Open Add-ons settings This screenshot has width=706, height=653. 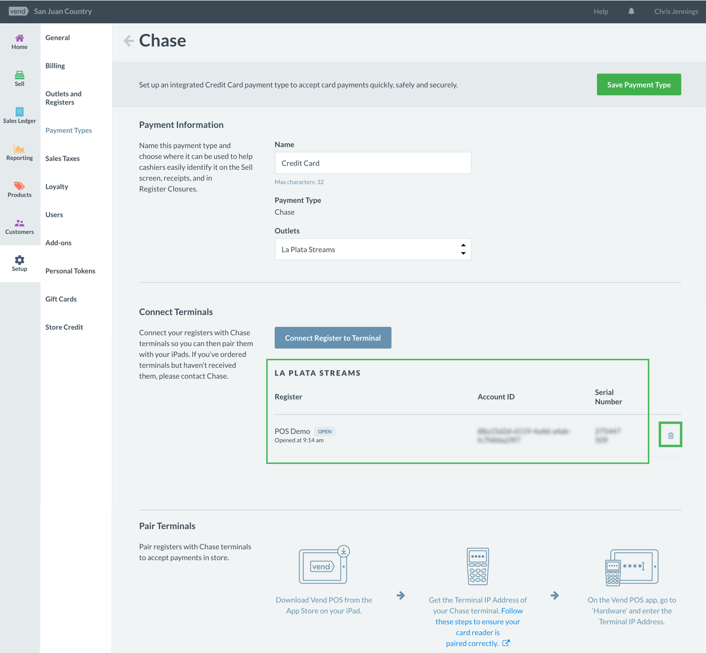coord(59,243)
